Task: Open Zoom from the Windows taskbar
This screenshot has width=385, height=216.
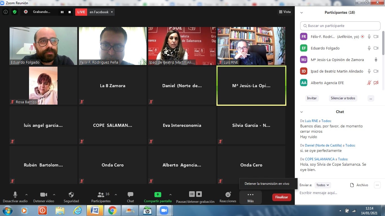Action: 164,210
